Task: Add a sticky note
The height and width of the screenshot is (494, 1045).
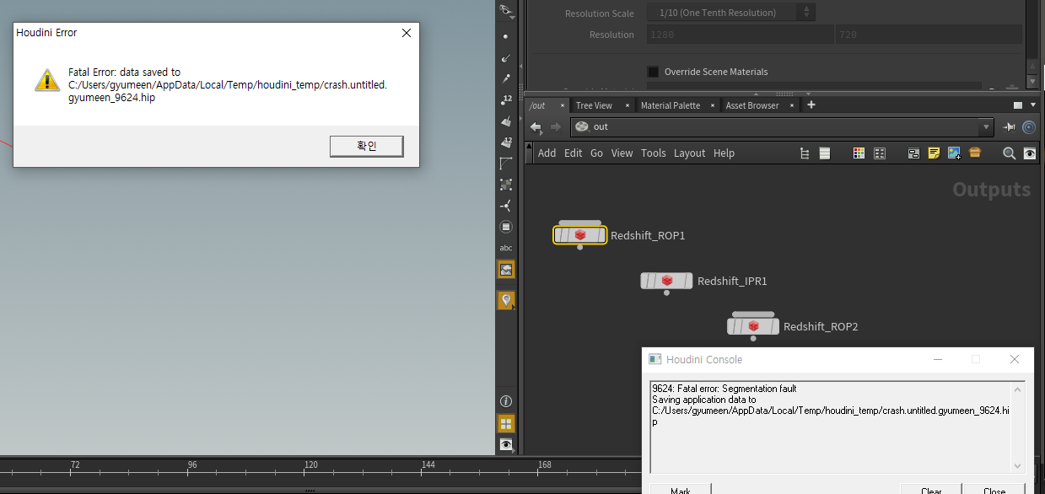Action: [x=934, y=153]
